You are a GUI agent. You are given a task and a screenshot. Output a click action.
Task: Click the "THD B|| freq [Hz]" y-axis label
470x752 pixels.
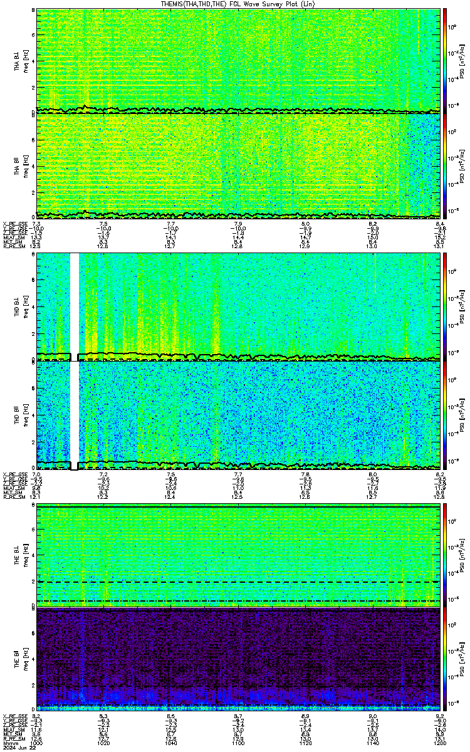(x=21, y=415)
